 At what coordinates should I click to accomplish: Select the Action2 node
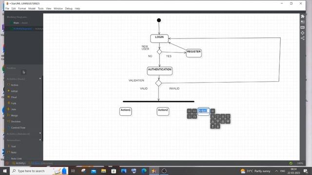pos(163,111)
